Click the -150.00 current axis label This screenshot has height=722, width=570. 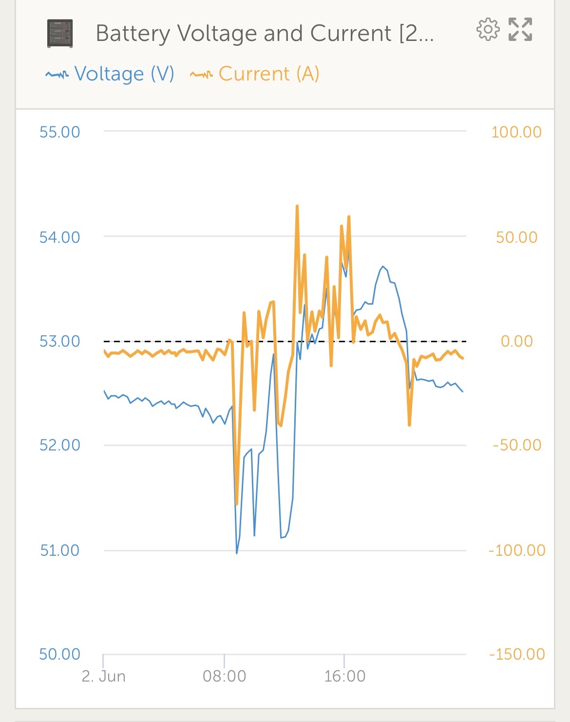tap(517, 654)
